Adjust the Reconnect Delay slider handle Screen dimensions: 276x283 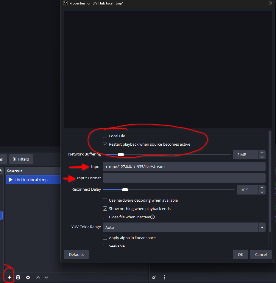(x=125, y=189)
